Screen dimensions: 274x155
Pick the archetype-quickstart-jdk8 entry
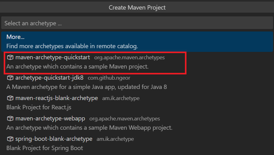(49, 78)
